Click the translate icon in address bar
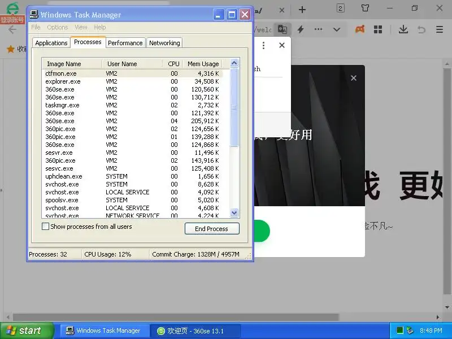The image size is (452, 339). coord(282,29)
